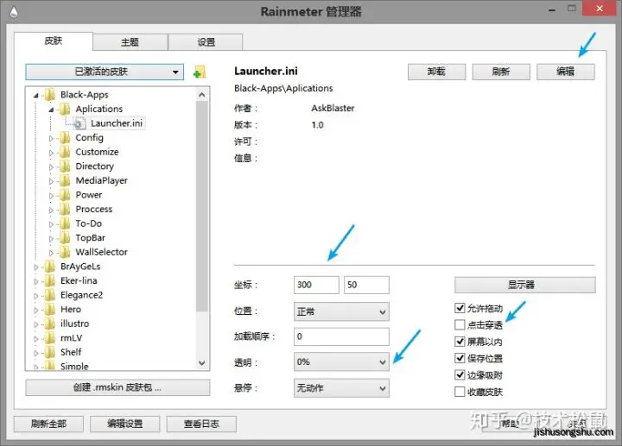Viewport: 622px width, 446px height.
Task: Click the Shelf folder icon
Action: [x=50, y=352]
